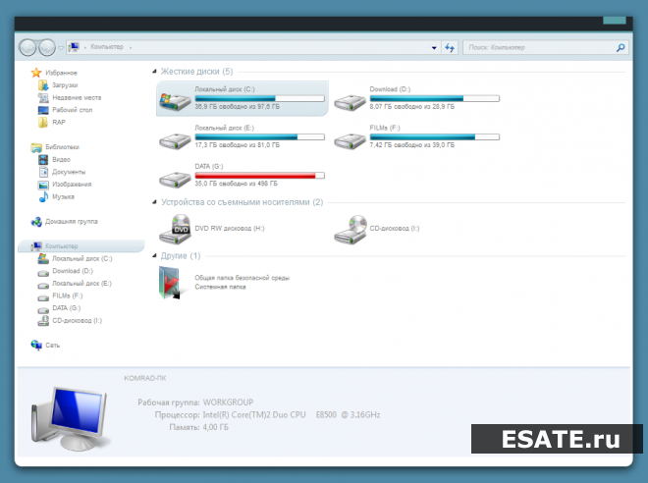Screen dimensions: 648x483
Task: Click text 36,9 ГБ свободно из 97,6 ГБ
Action: pos(238,107)
